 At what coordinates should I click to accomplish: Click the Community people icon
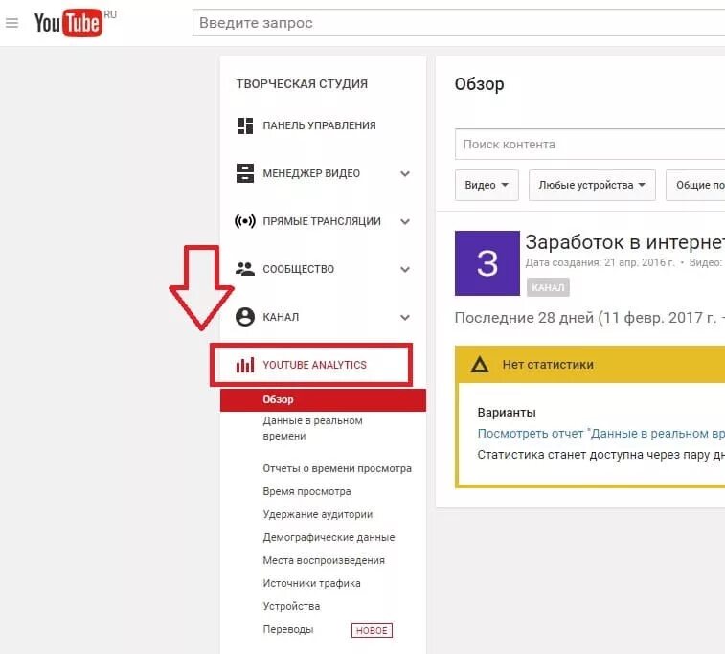245,269
